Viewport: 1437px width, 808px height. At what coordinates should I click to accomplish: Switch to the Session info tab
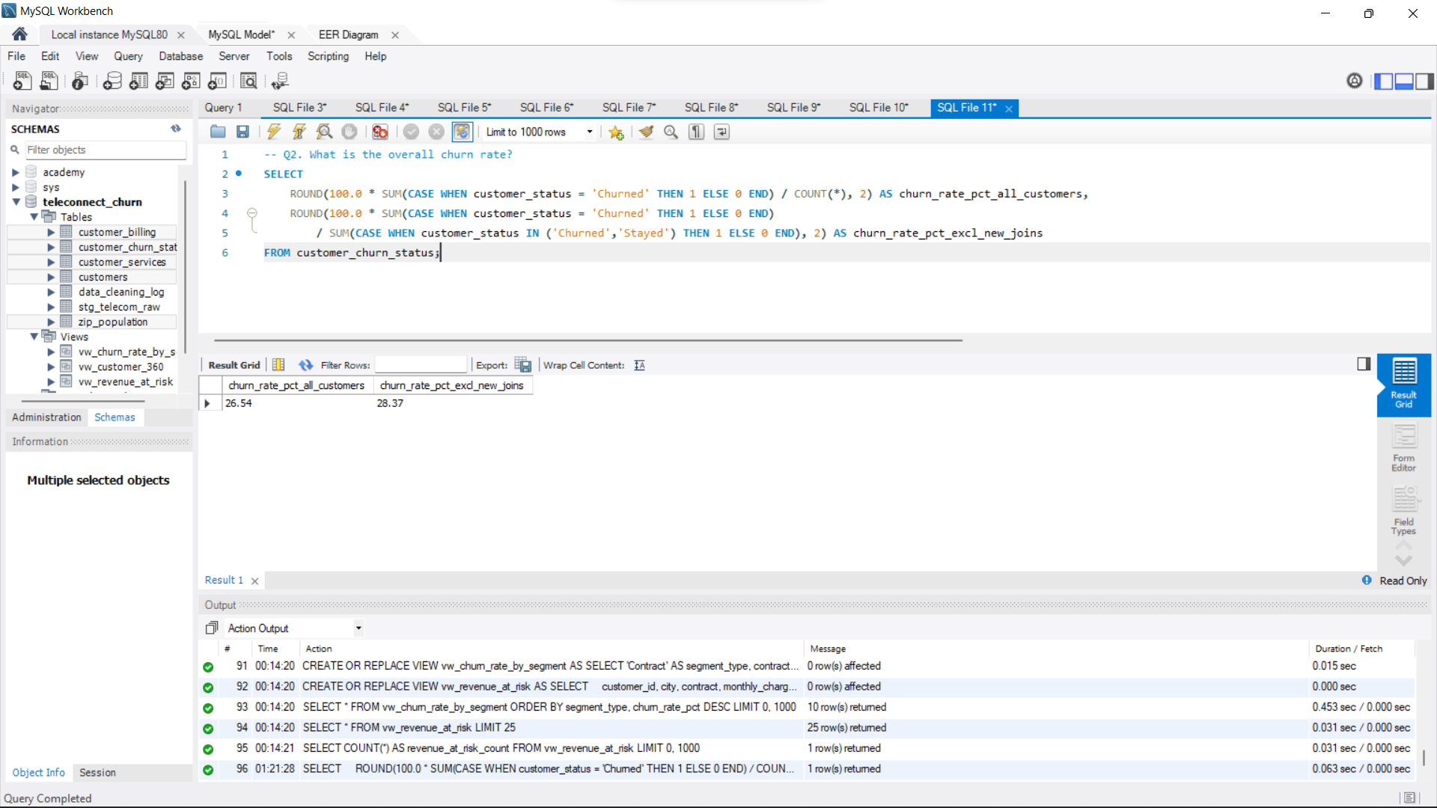pyautogui.click(x=97, y=773)
